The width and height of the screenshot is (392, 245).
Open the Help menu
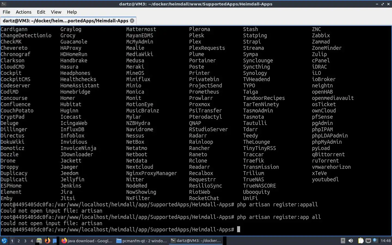[72, 12]
